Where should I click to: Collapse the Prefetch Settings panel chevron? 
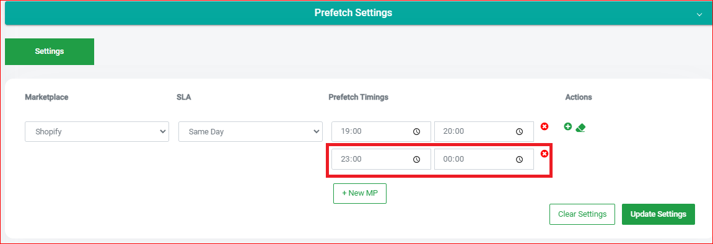699,14
